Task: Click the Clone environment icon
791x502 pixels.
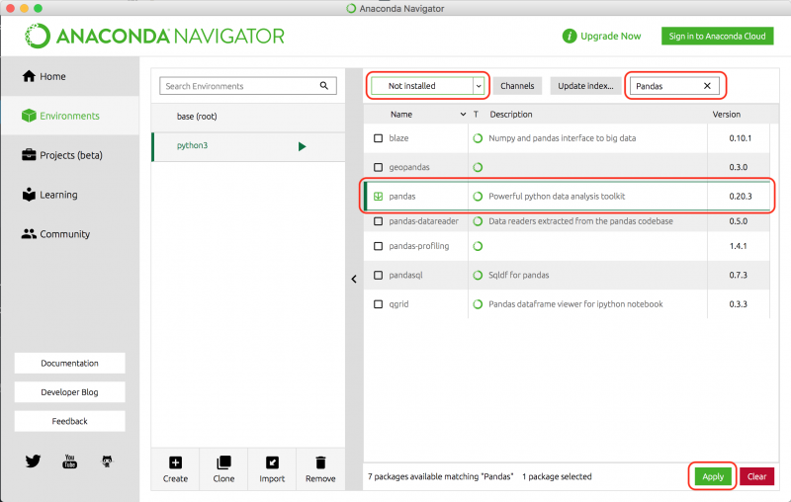Action: pyautogui.click(x=223, y=462)
